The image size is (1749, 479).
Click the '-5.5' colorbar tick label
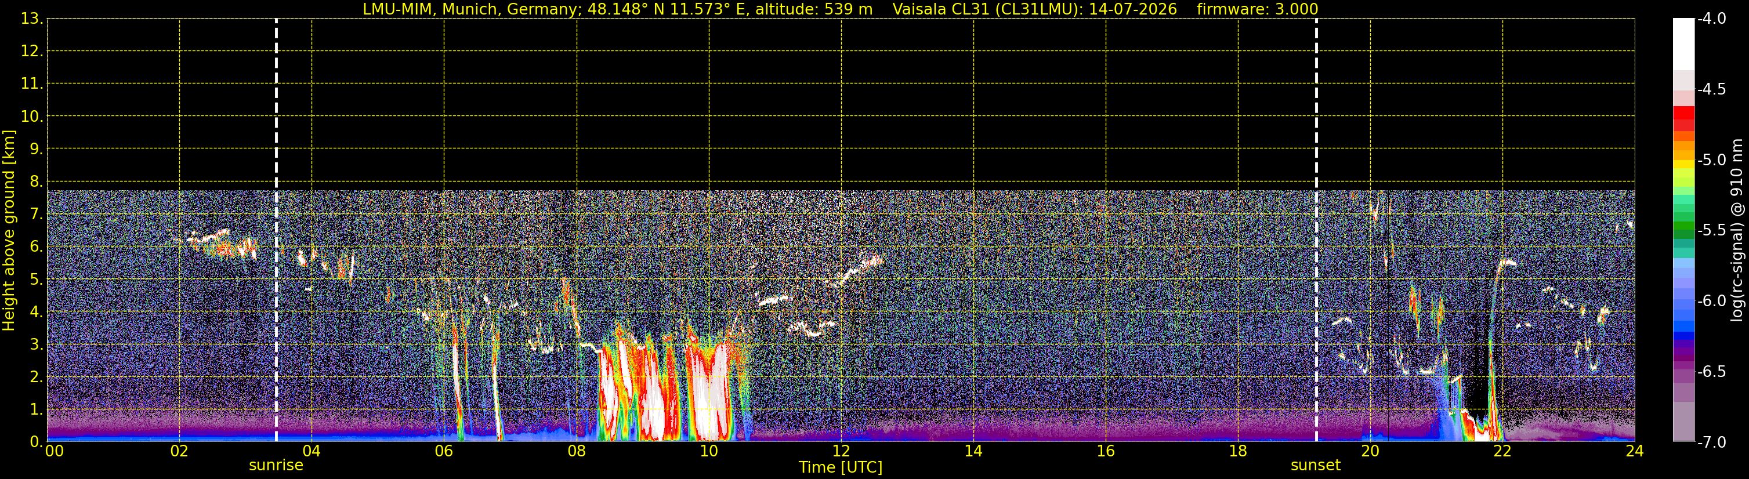point(1712,231)
